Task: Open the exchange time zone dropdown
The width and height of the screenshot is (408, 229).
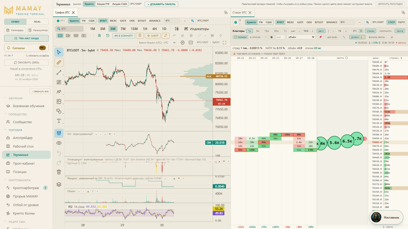Action: (x=157, y=43)
